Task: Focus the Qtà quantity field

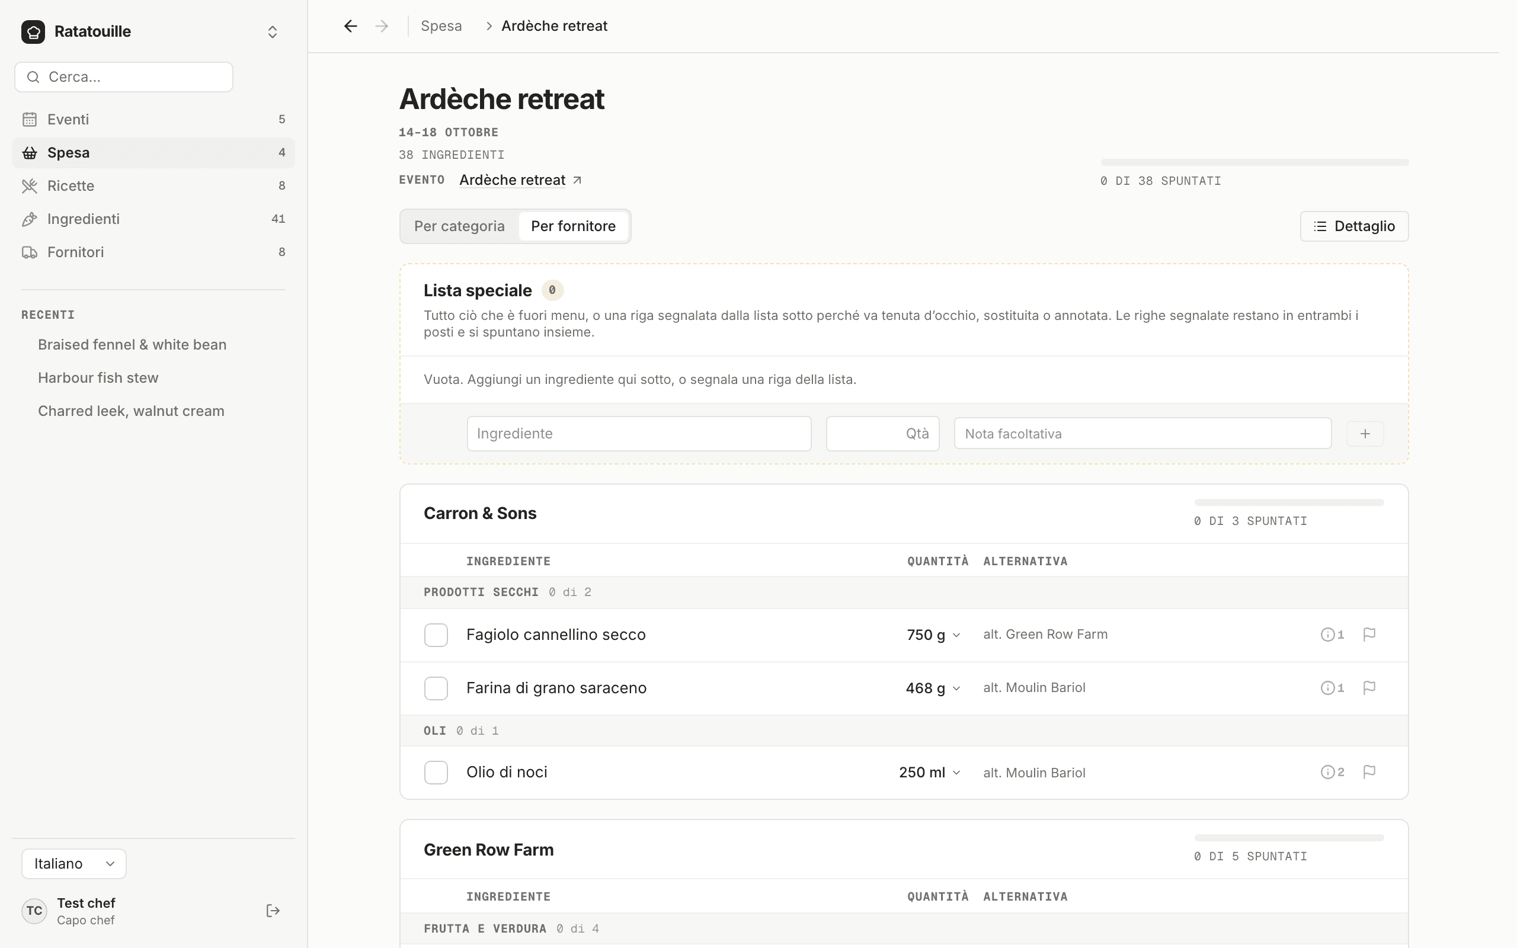Action: click(882, 434)
